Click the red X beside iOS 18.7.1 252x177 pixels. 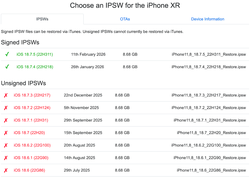click(x=6, y=120)
